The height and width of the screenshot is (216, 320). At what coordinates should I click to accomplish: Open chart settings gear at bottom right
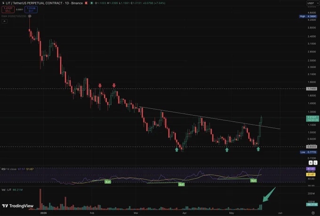tap(313, 213)
